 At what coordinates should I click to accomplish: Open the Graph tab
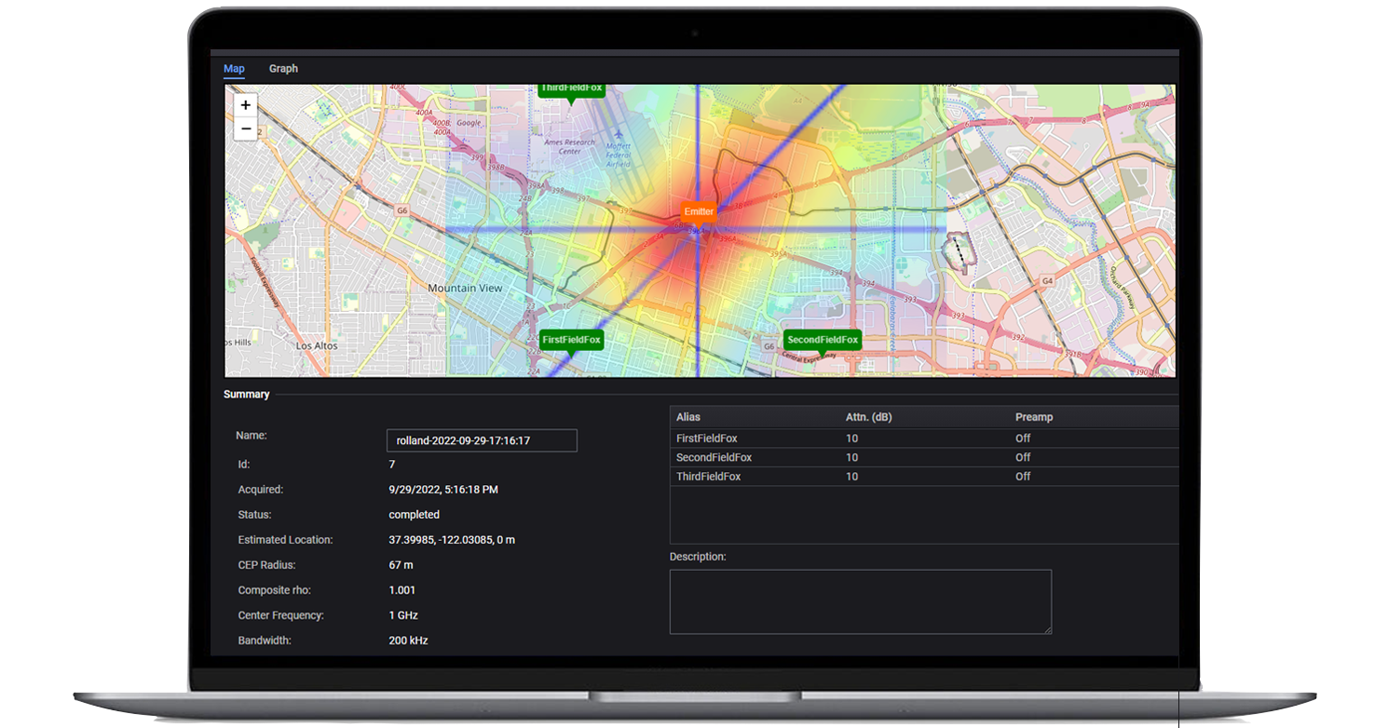pyautogui.click(x=283, y=69)
